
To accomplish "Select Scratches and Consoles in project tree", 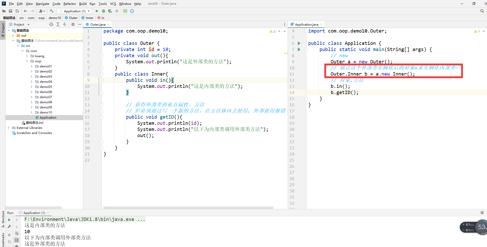I will click(x=34, y=133).
